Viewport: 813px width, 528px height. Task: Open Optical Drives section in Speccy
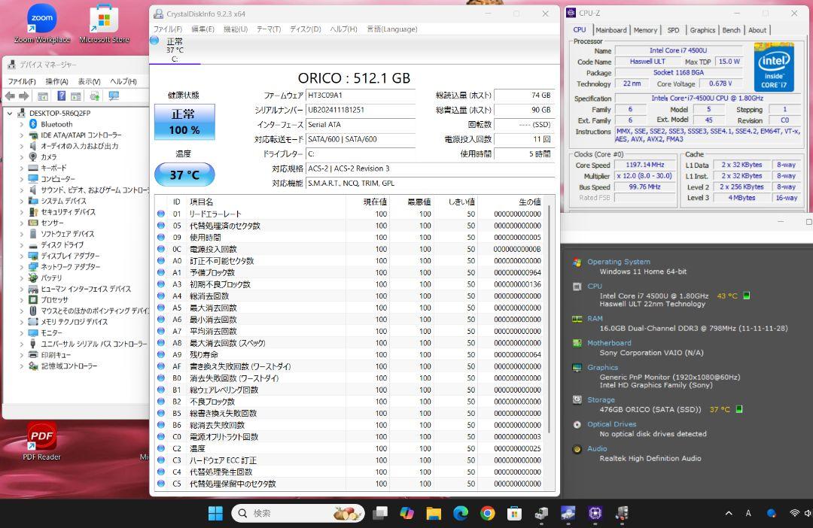(611, 424)
